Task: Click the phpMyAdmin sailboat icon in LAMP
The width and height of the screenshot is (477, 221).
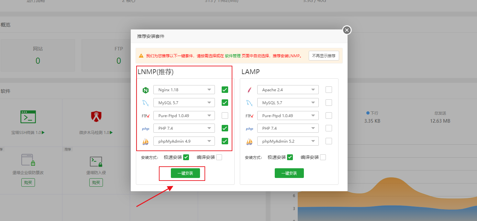Action: pyautogui.click(x=249, y=141)
